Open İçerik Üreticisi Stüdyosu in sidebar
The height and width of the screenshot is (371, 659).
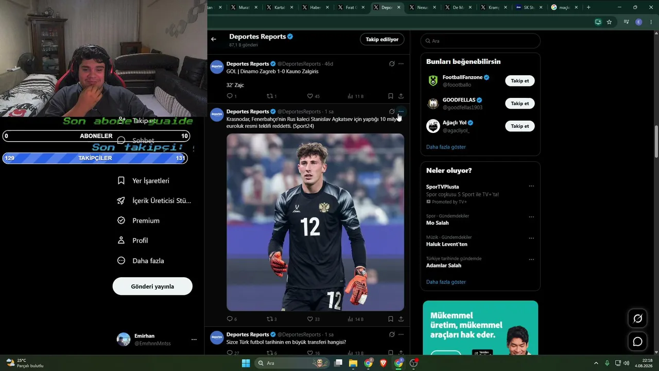click(x=154, y=201)
